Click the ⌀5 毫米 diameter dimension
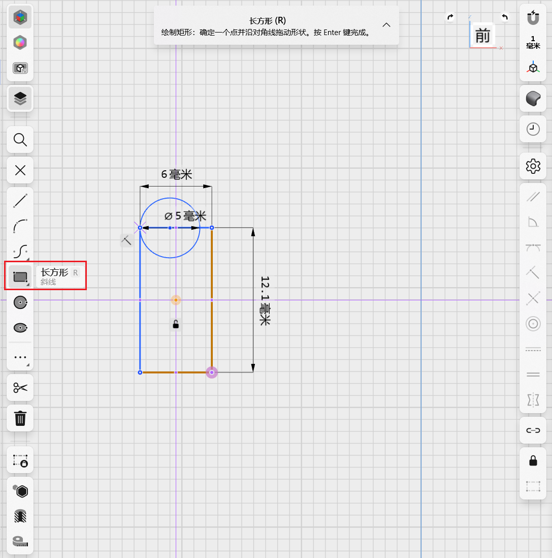This screenshot has height=558, width=552. (x=185, y=215)
